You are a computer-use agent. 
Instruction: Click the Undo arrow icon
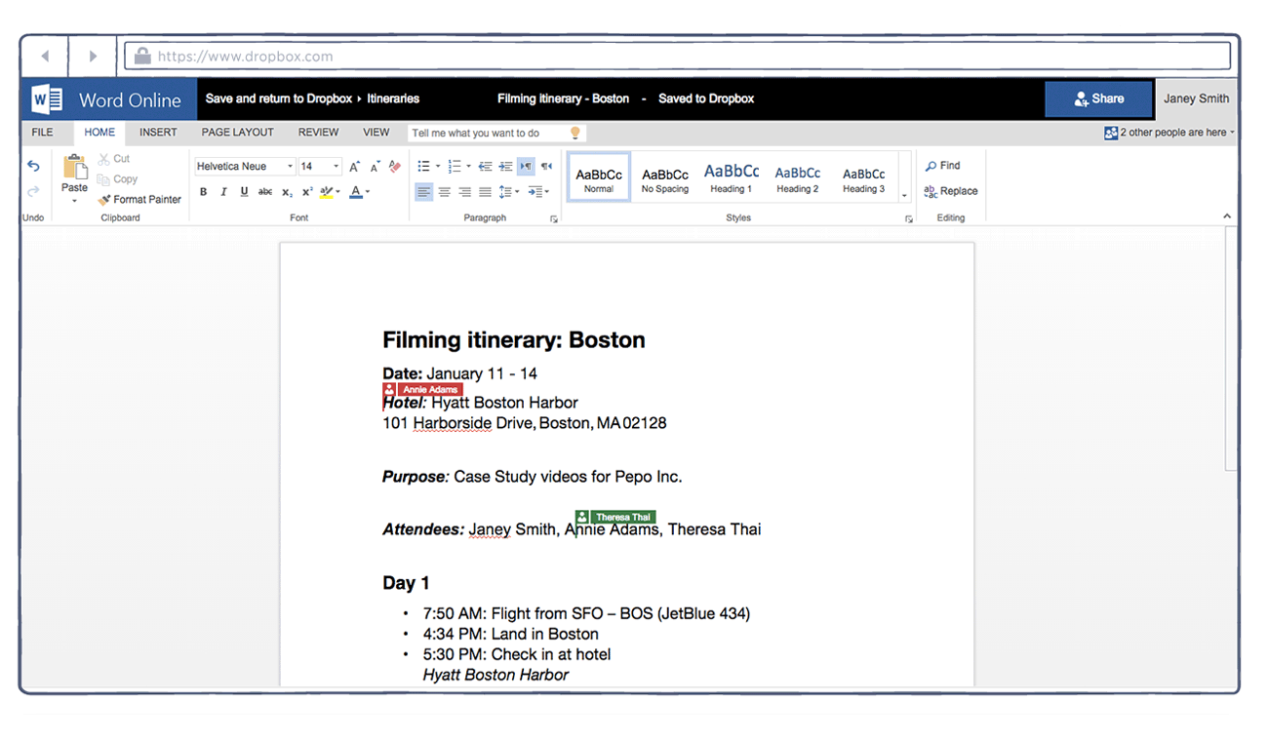pyautogui.click(x=33, y=166)
